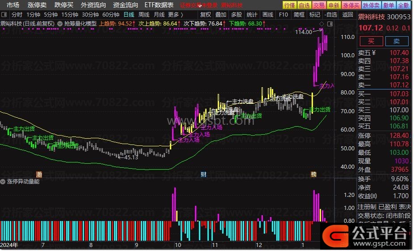Click 简框 toolbar item
This screenshot has height=251, width=414.
299,15
